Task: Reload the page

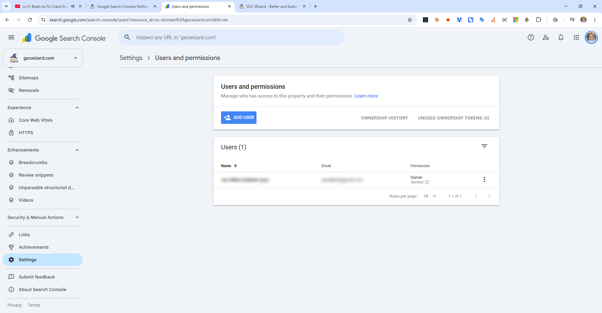Action: click(30, 20)
